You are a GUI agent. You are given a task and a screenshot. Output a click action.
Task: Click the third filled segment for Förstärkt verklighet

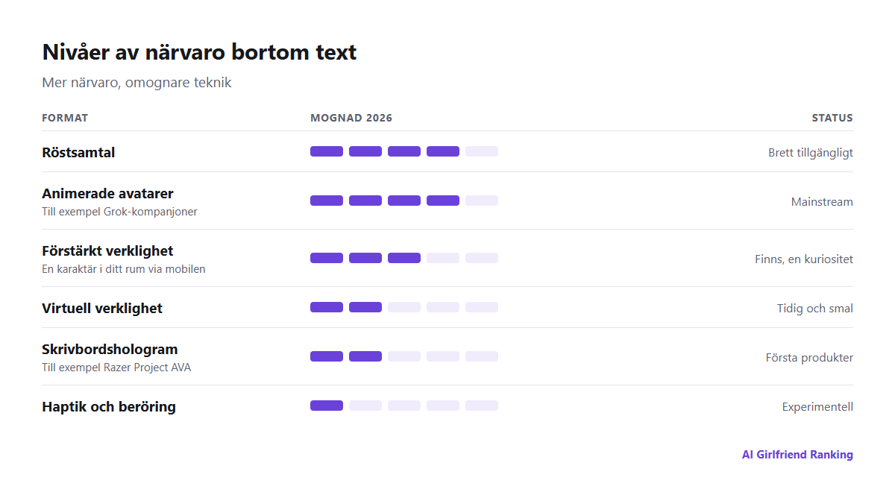point(404,258)
